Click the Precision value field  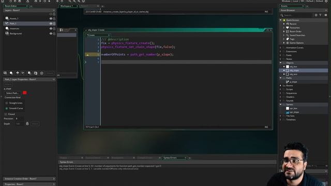[19, 118]
